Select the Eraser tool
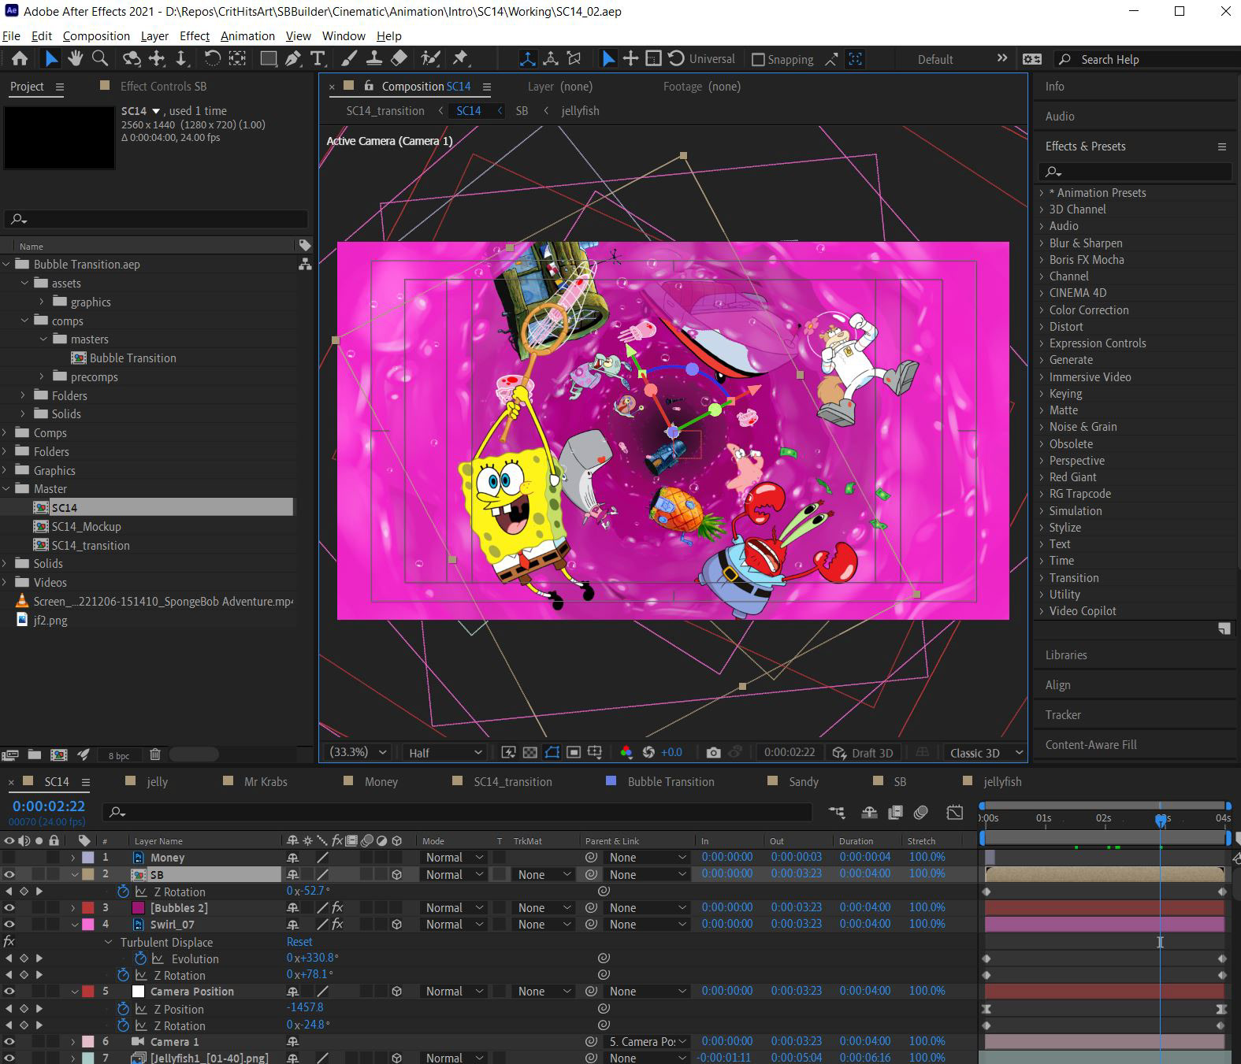The width and height of the screenshot is (1241, 1064). pos(399,59)
